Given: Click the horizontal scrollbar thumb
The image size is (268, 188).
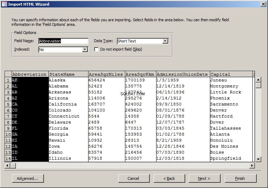Looking at the screenshot, I should [x=13, y=165].
